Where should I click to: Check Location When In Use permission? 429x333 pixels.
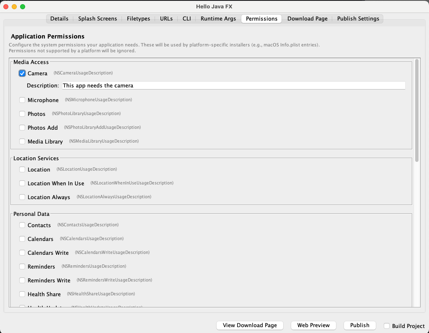[22, 183]
